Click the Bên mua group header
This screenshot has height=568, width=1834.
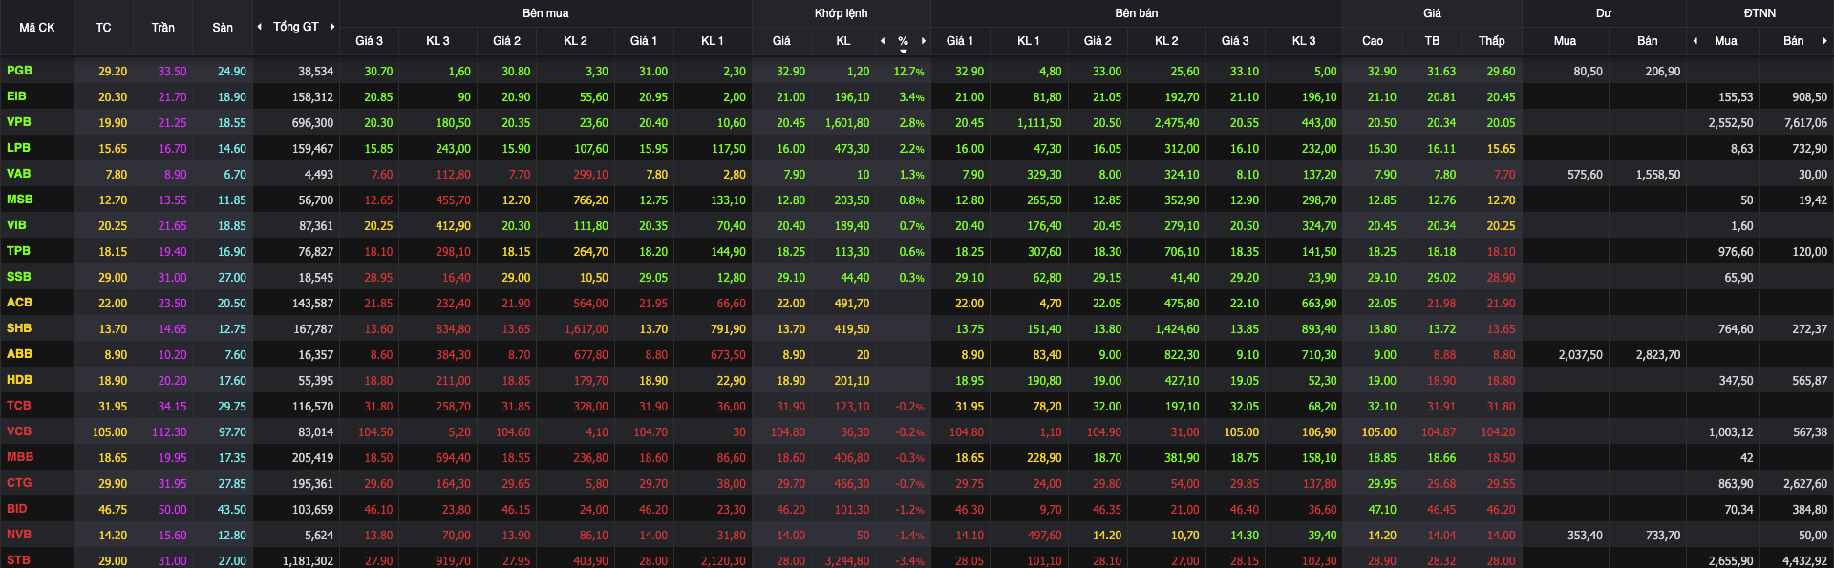pos(545,13)
